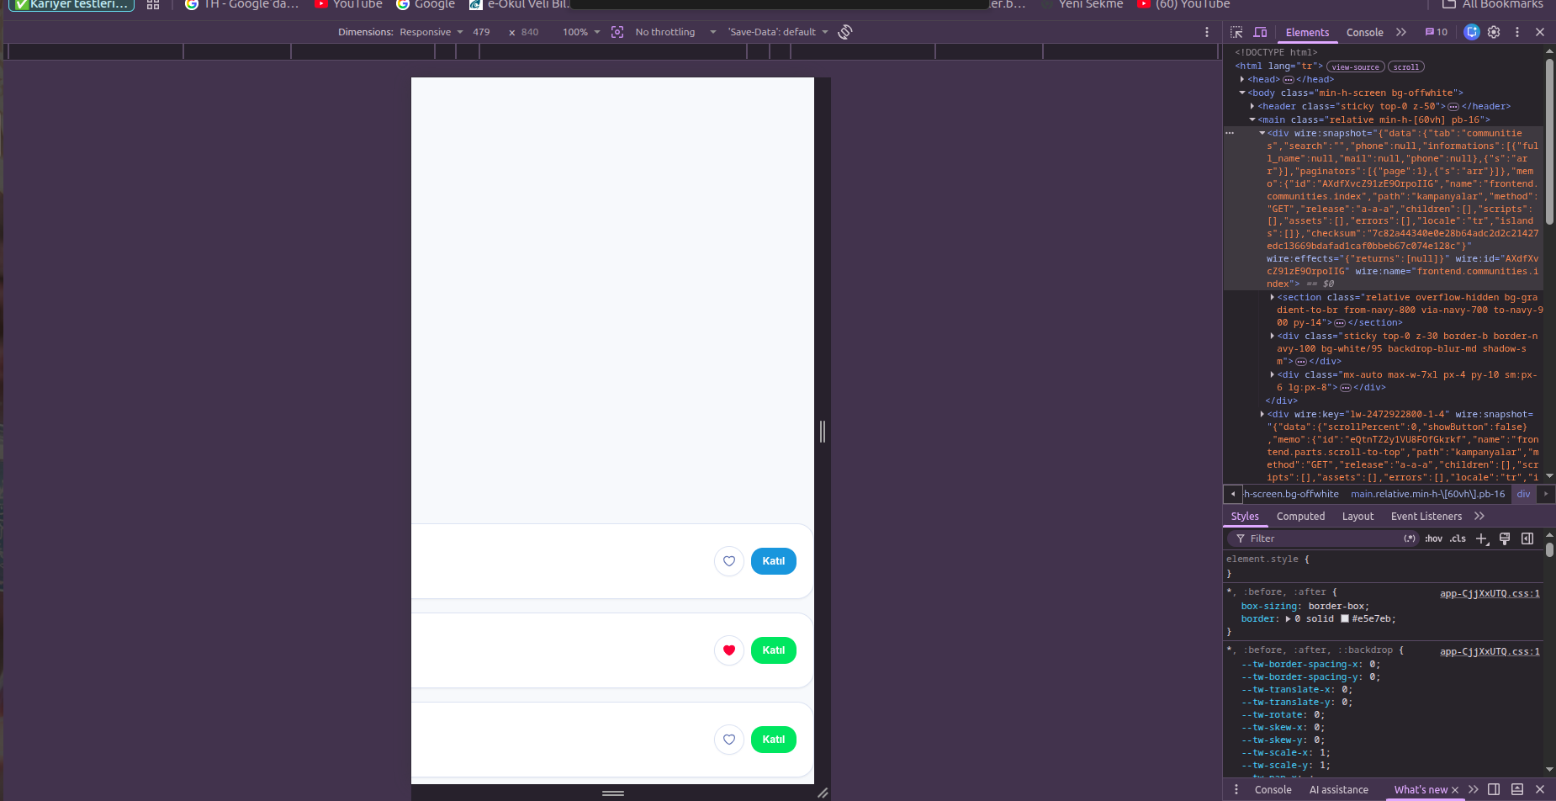Click the regex toggle in Styles filter
This screenshot has width=1556, height=801.
tap(1410, 538)
